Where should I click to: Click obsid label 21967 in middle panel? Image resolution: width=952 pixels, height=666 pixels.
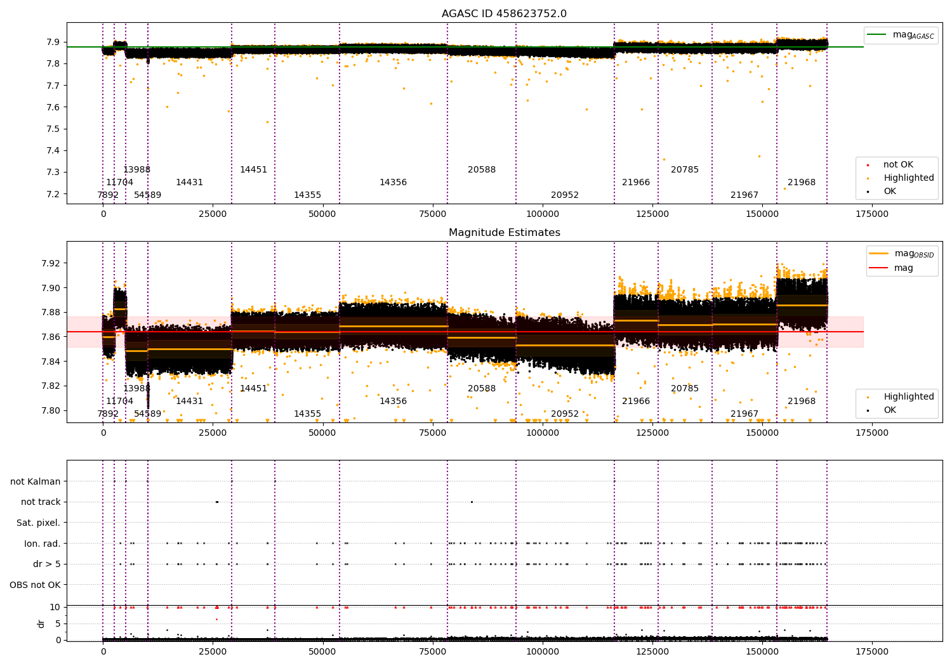[744, 414]
